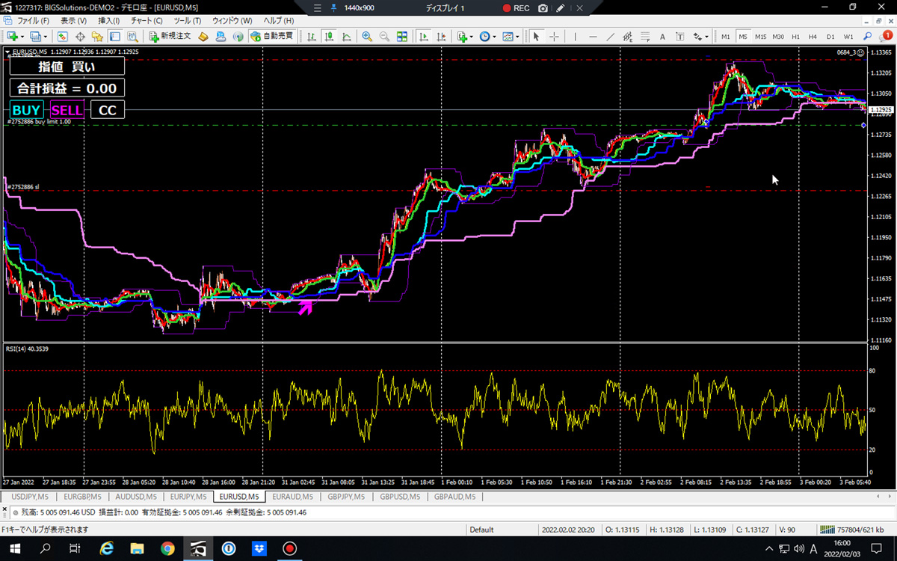Switch to the GBPJPY,M5 chart tab
This screenshot has width=897, height=561.
[x=346, y=497]
